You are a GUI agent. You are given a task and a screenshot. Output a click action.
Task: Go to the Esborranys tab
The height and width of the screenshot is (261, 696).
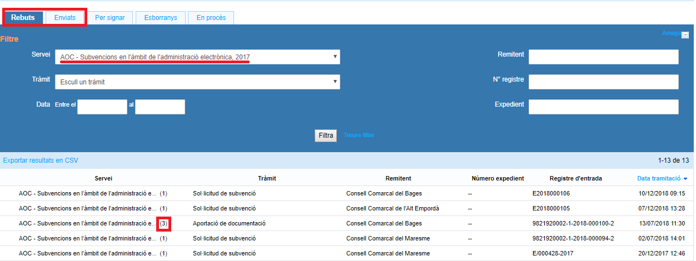tap(160, 18)
